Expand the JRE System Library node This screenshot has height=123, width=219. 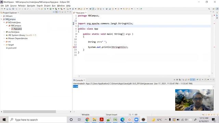pos(4,35)
